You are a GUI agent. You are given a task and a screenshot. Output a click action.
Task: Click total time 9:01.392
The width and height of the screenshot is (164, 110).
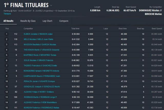[x=76, y=87]
